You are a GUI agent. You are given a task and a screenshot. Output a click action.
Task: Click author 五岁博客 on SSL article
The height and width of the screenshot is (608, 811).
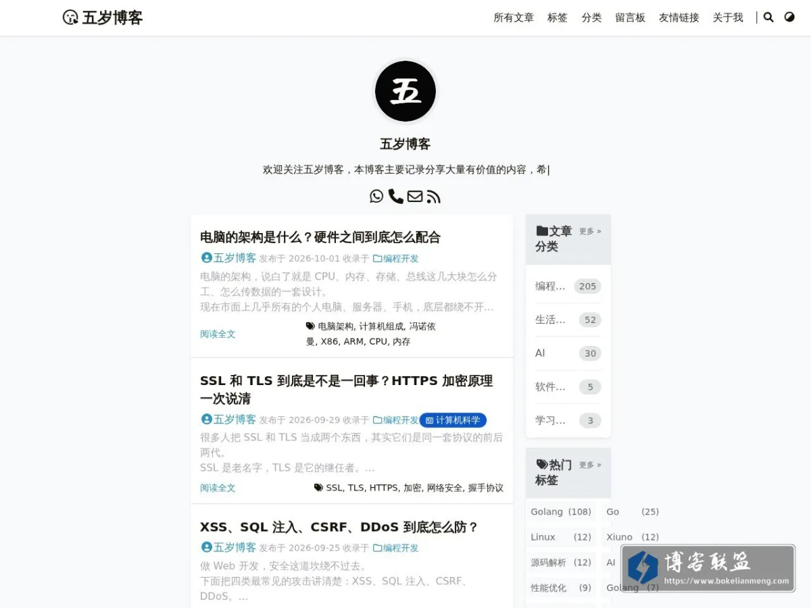[229, 420]
